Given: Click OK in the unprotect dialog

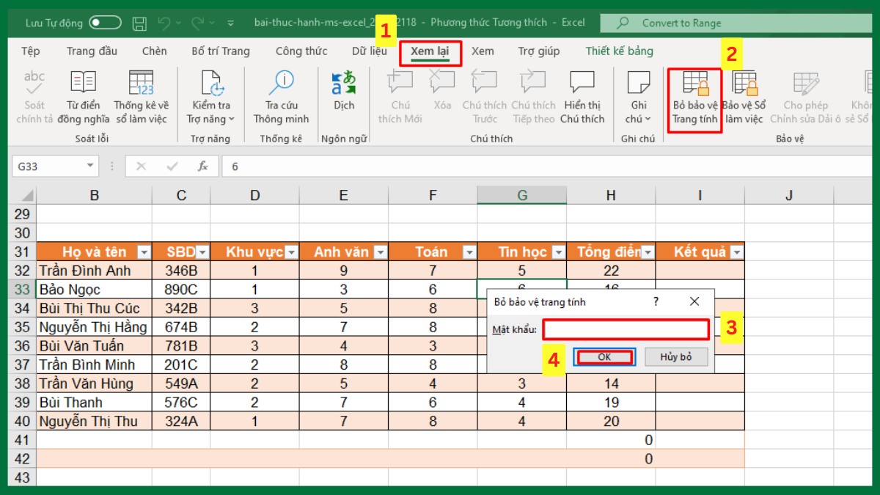Looking at the screenshot, I should click(604, 357).
